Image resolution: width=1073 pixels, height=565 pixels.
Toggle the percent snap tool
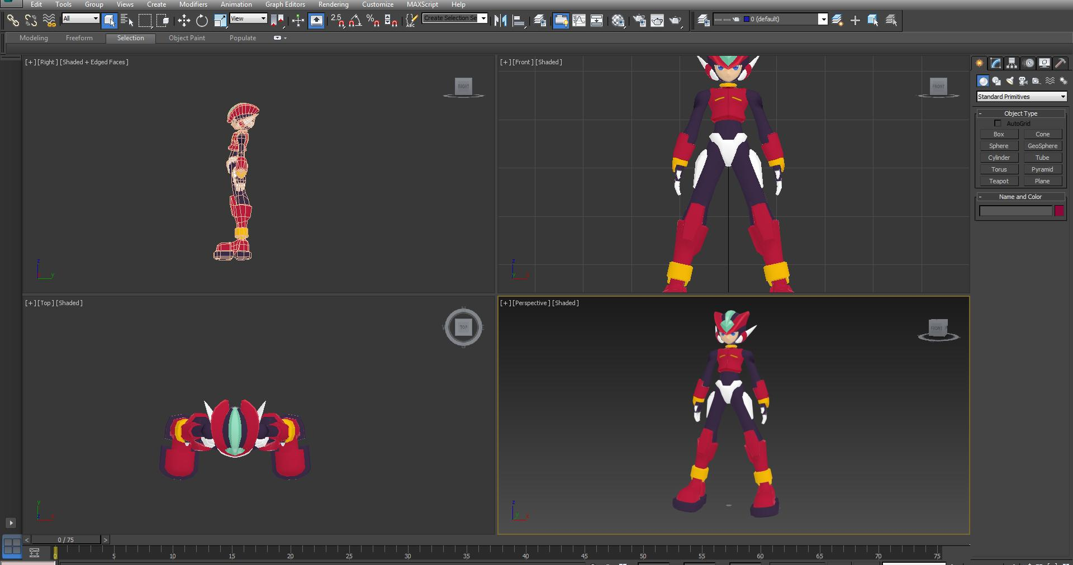point(373,21)
